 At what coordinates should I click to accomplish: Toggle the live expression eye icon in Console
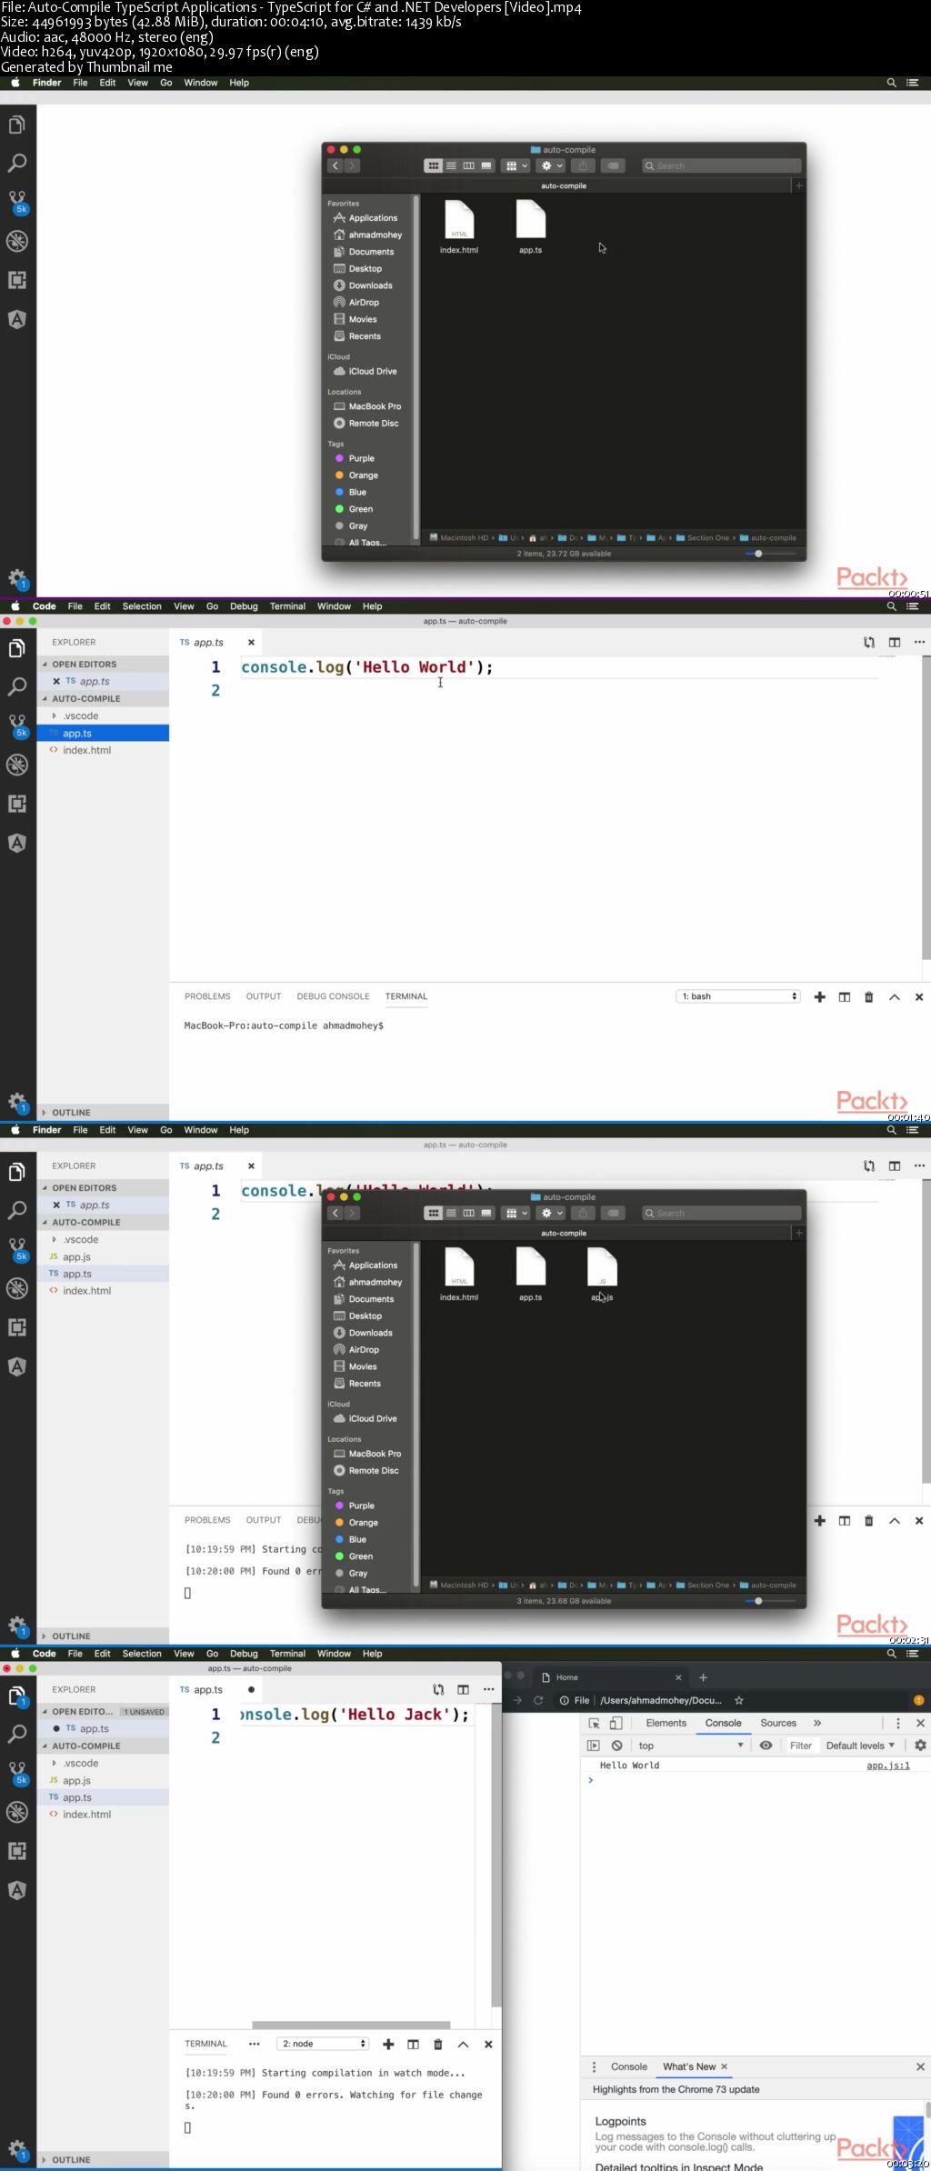click(x=766, y=1746)
